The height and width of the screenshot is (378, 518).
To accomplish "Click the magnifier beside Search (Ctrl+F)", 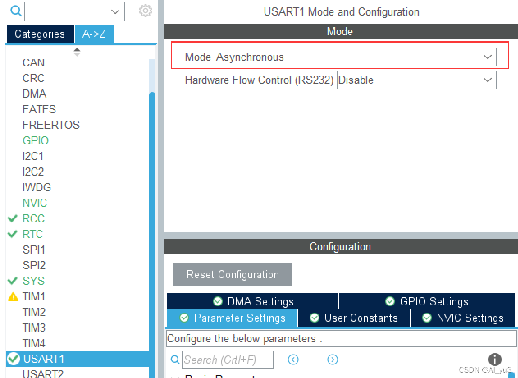I will tap(175, 360).
